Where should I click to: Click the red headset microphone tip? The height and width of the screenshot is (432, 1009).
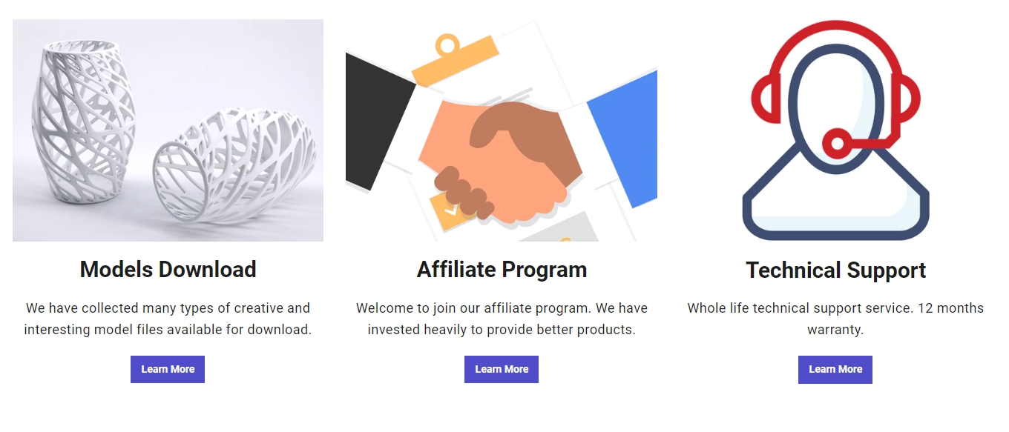click(838, 143)
